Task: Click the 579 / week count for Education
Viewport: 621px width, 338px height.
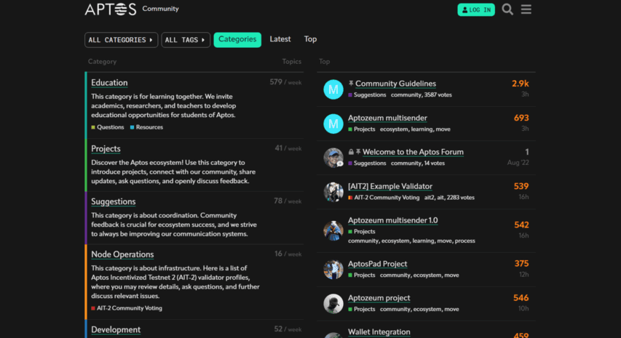Action: (x=285, y=82)
